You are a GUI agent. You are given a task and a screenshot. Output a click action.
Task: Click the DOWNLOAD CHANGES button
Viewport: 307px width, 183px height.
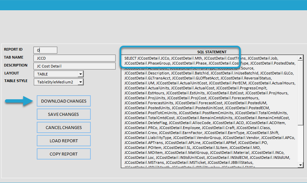click(64, 101)
